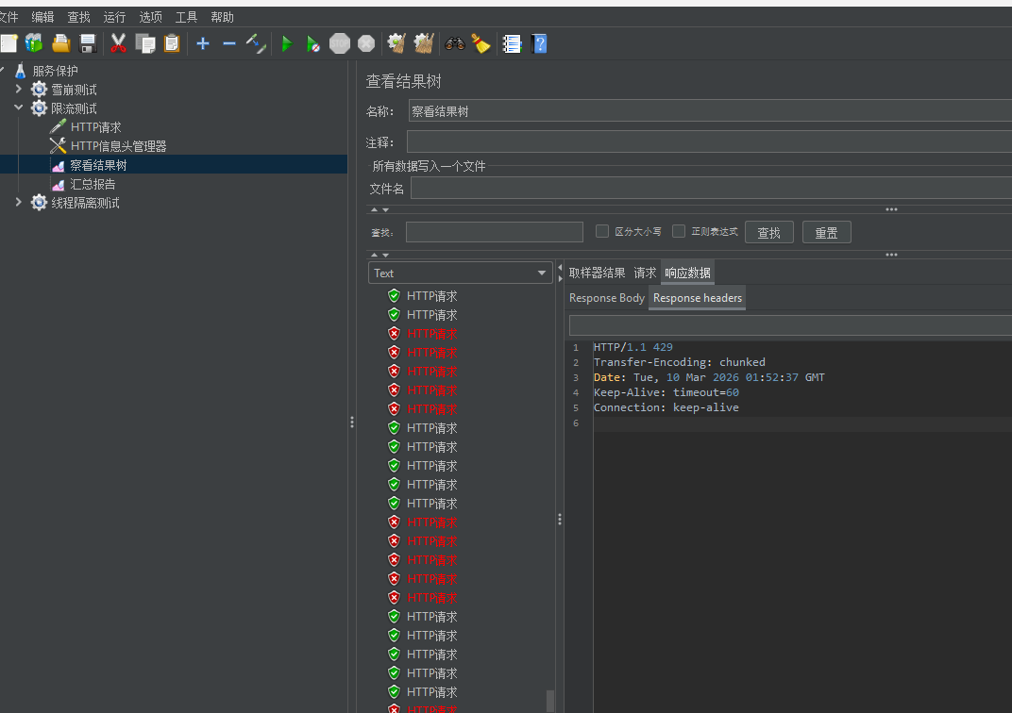This screenshot has height=713, width=1012.
Task: Click Start no pauses icon
Action: coord(313,43)
